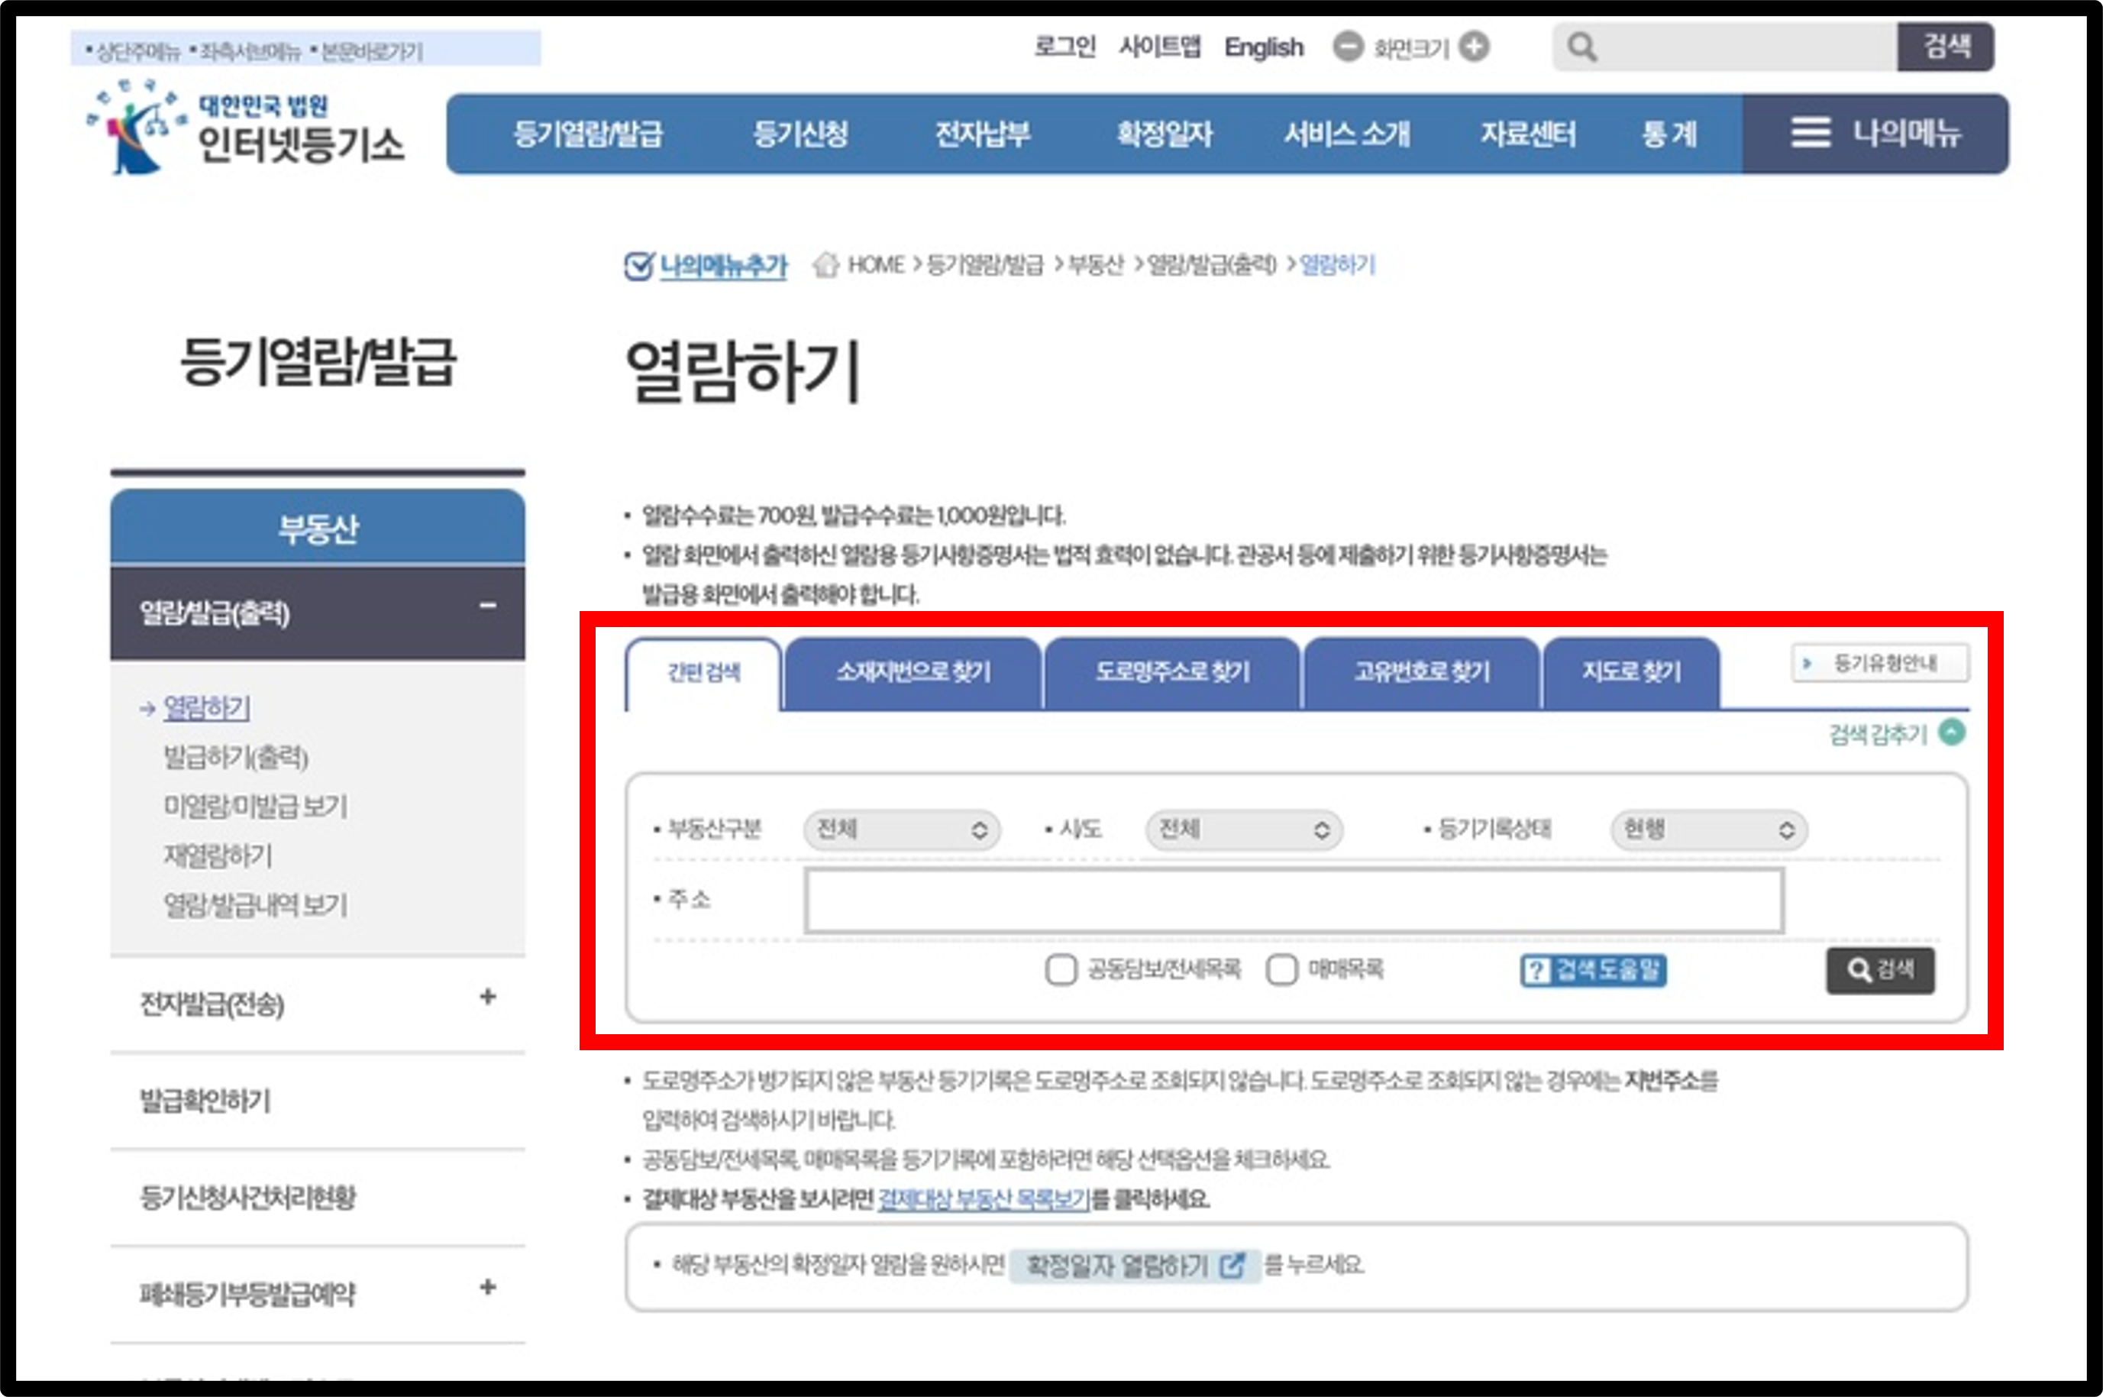Expand the 전자발급(전송) sidebar section
Screen dimensions: 2103x1397
point(487,997)
